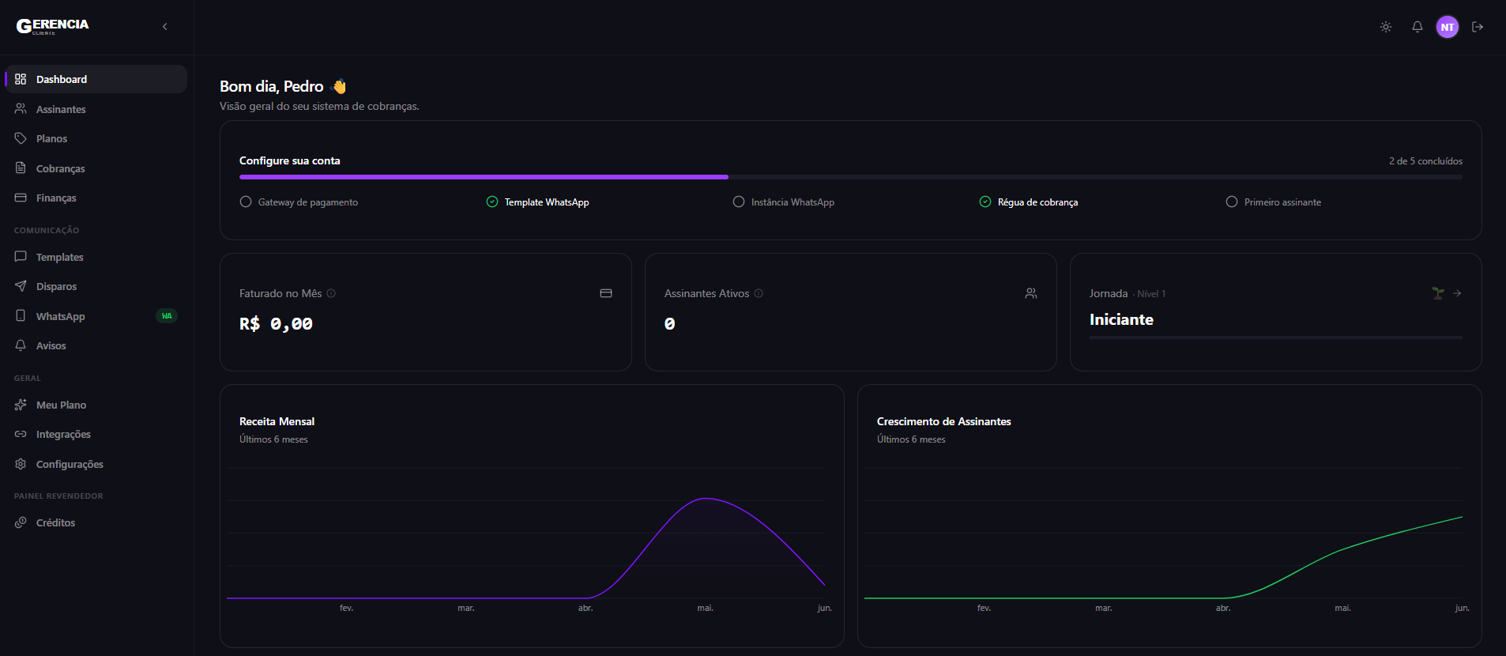
Task: Click the Gateway de pagamento label
Action: point(308,202)
